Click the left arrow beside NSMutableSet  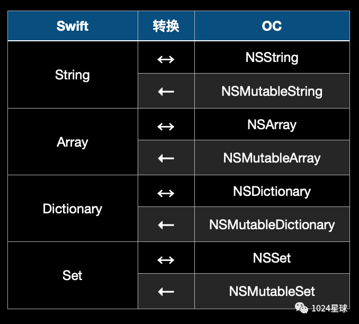point(166,292)
